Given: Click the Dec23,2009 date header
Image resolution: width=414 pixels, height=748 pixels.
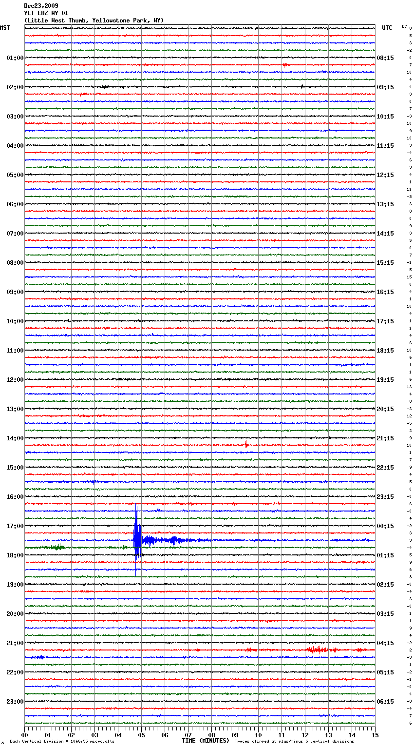Looking at the screenshot, I should (x=41, y=6).
